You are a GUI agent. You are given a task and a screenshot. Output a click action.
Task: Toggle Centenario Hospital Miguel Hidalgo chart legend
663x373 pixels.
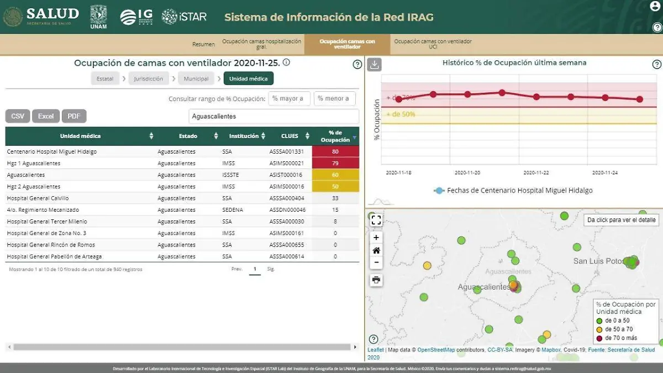[x=514, y=191]
